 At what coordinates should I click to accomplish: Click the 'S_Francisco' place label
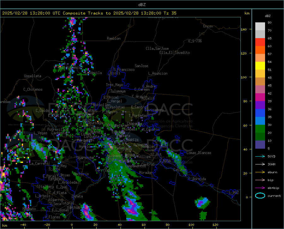coord(124,70)
